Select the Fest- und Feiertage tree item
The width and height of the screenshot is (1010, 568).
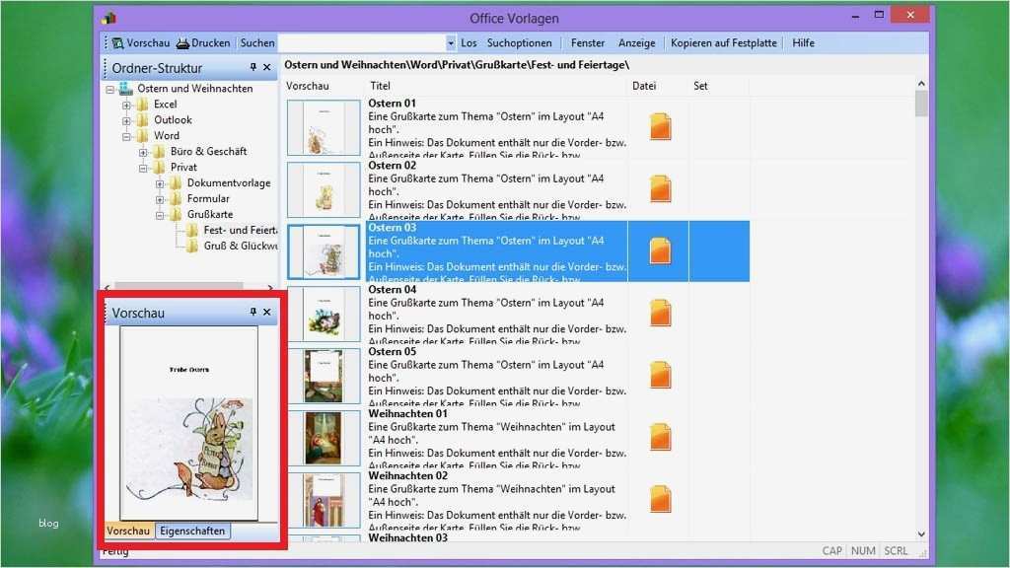240,230
